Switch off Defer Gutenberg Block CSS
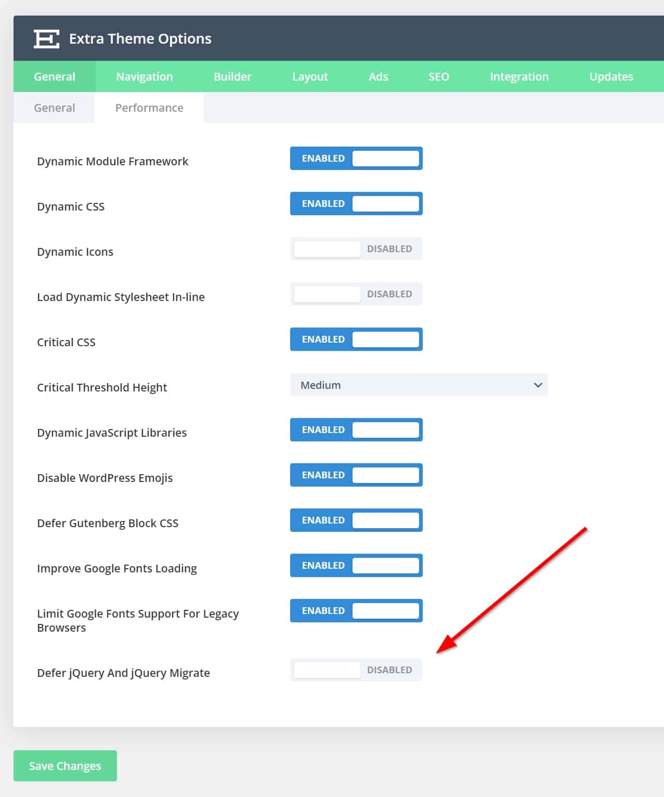Image resolution: width=664 pixels, height=797 pixels. click(356, 520)
